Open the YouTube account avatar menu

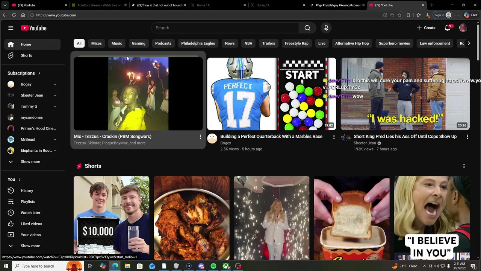[463, 28]
